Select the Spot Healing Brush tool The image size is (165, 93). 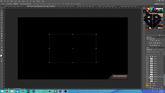2,22
